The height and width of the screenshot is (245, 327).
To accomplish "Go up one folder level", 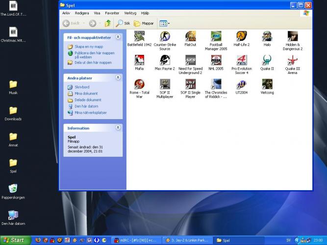I will [x=107, y=23].
